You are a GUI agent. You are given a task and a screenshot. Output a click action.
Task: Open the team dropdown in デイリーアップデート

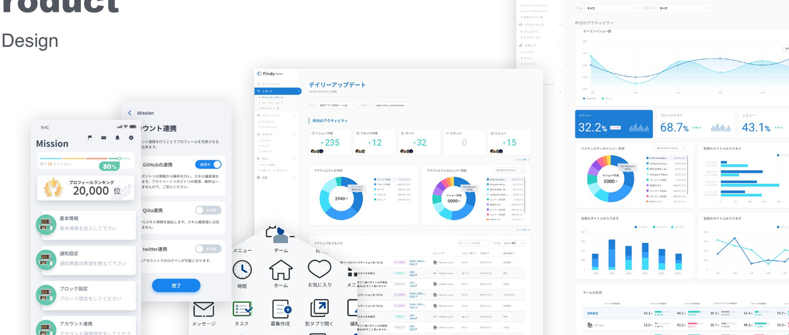pyautogui.click(x=337, y=104)
